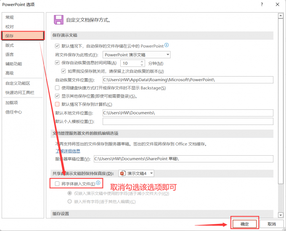Click 取消 button
This screenshot has width=286, height=231.
coord(272,224)
